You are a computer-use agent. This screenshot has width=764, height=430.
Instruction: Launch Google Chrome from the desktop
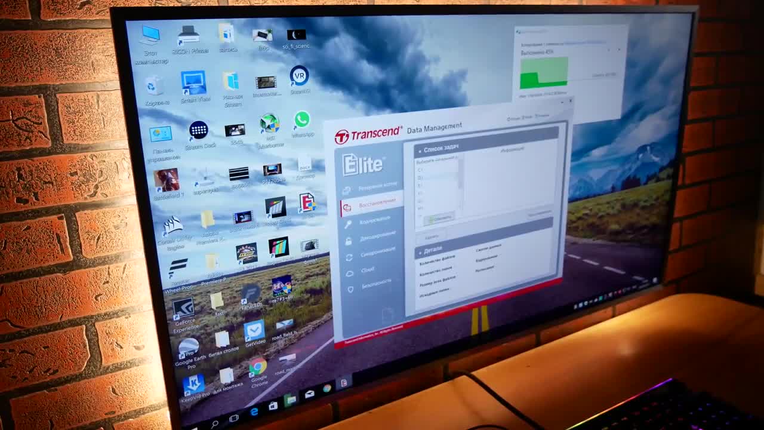(258, 372)
